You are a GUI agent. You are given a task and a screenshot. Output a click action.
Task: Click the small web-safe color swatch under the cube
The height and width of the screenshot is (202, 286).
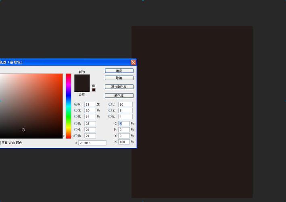94,90
